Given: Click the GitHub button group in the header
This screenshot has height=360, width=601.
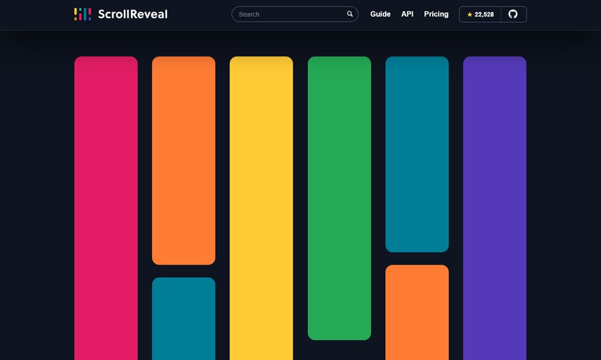Looking at the screenshot, I should (x=493, y=14).
